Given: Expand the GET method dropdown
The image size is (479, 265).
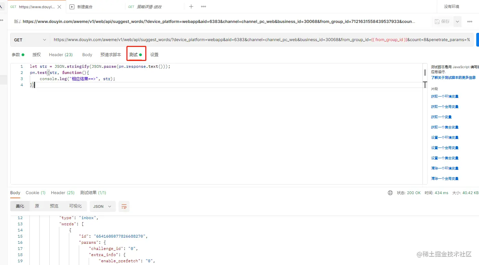Looking at the screenshot, I should [30, 40].
